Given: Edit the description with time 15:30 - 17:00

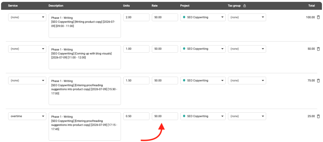Looking at the screenshot, I should pos(85,91).
